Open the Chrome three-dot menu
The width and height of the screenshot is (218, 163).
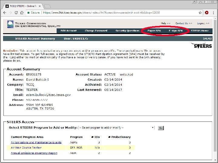coord(213,13)
